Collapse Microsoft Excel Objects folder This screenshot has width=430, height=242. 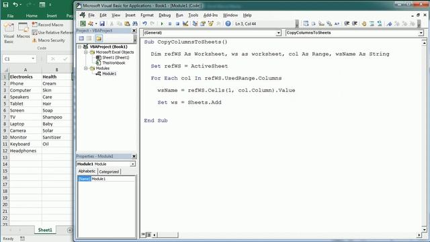pos(86,52)
